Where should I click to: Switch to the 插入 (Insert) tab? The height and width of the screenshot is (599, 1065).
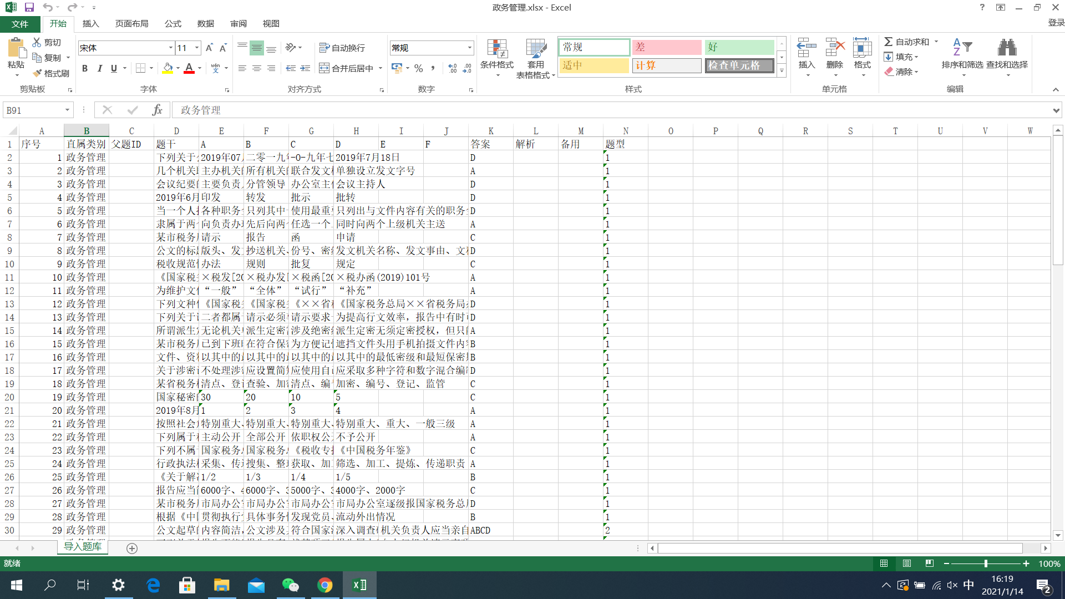coord(90,24)
